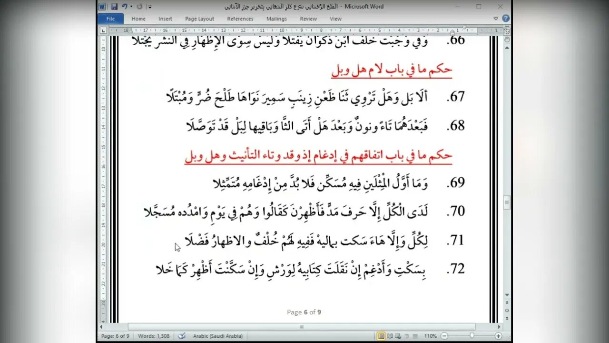Click the Undo arrow icon
Screen dimensions: 609x343
(124, 7)
